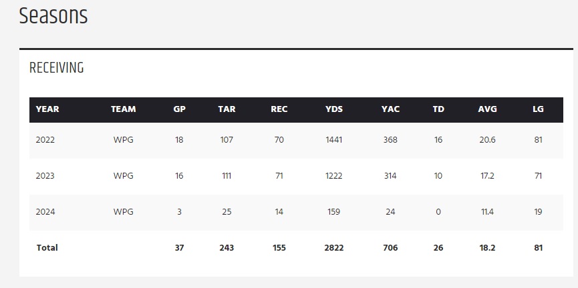Image resolution: width=578 pixels, height=288 pixels.
Task: Click the Seasons page heading
Action: pos(53,15)
